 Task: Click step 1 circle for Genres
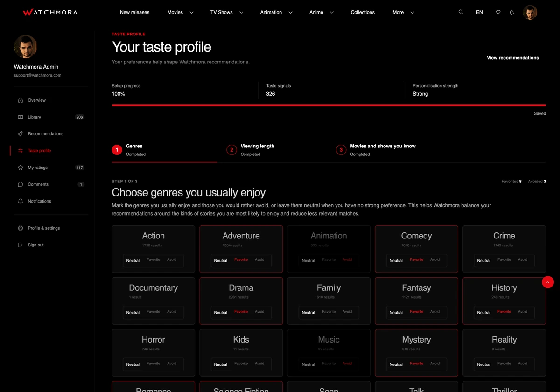(x=117, y=150)
